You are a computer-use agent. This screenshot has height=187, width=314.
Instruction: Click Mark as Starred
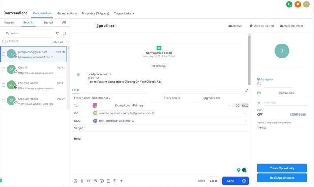coord(261,26)
